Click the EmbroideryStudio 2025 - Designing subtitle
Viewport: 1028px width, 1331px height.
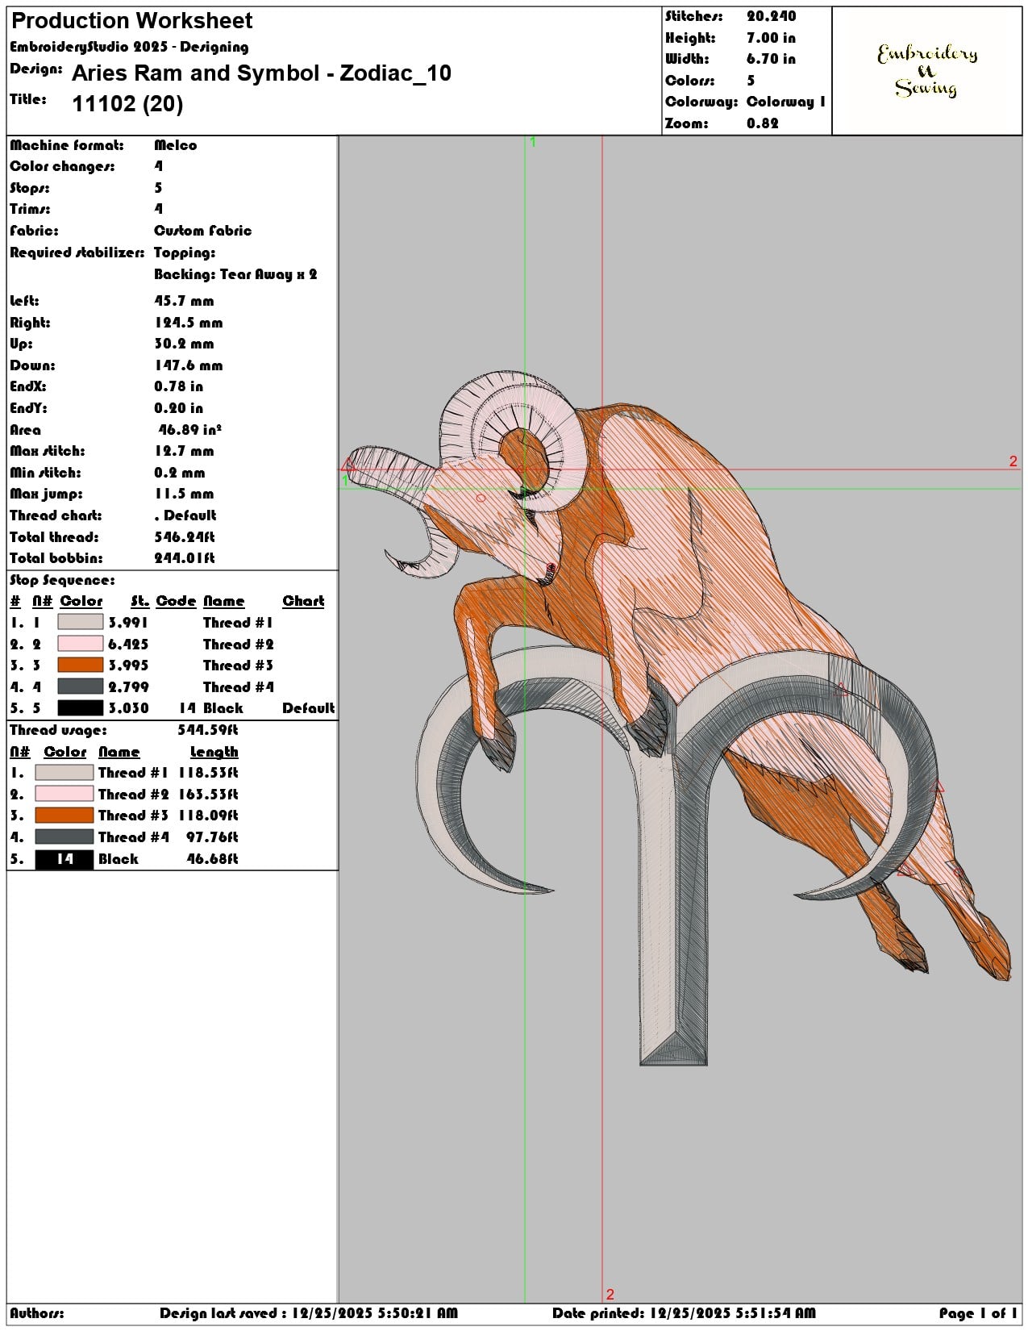click(129, 47)
